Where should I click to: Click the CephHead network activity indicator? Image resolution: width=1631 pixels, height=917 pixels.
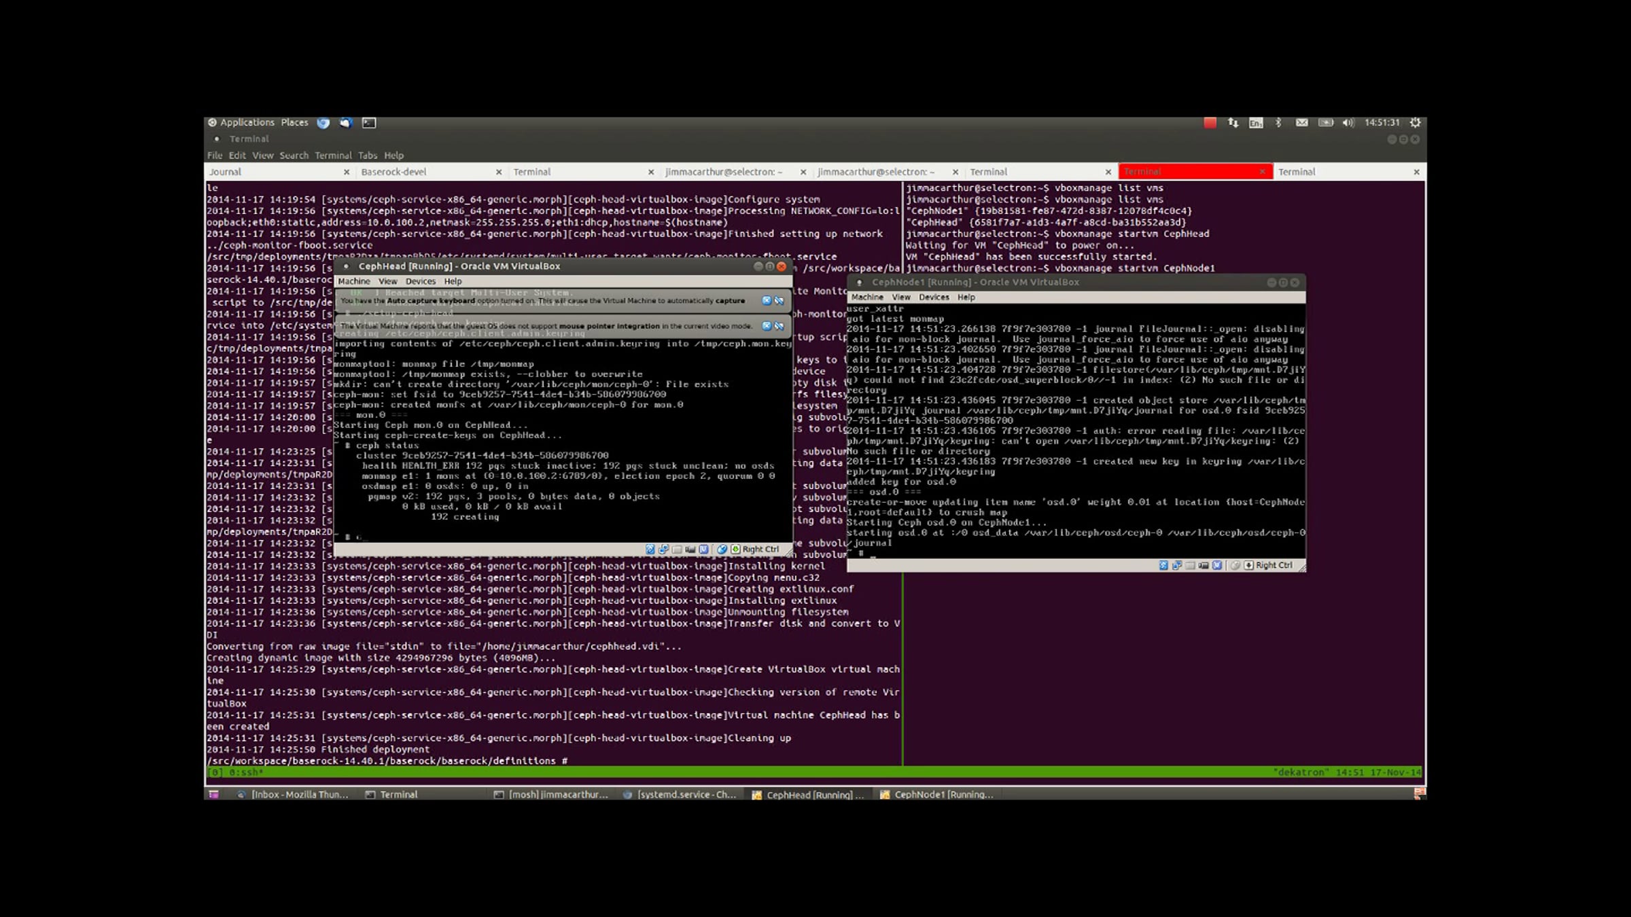click(664, 550)
